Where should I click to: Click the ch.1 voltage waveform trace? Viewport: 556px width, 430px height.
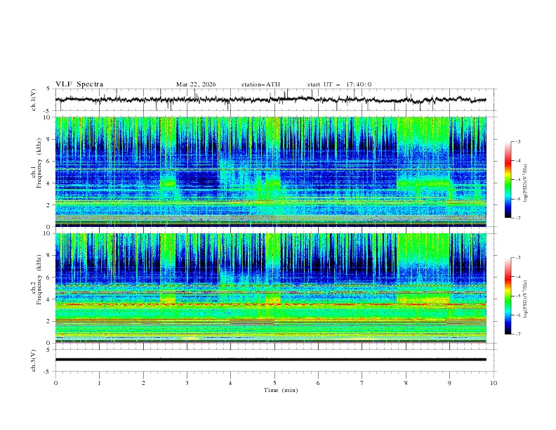click(270, 100)
